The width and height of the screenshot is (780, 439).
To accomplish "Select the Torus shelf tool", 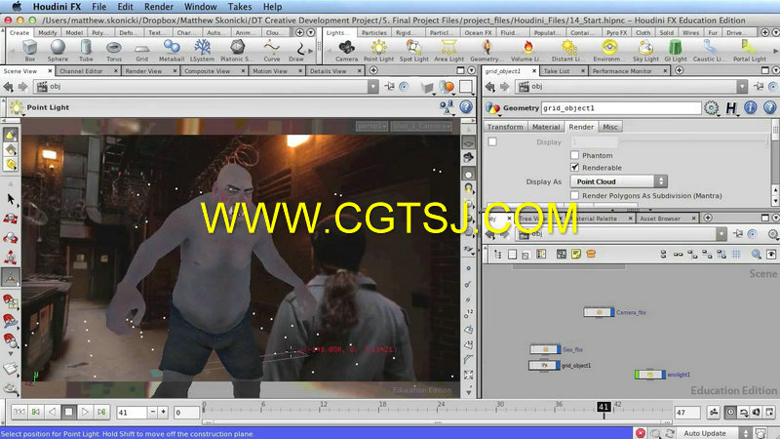I will pos(114,51).
